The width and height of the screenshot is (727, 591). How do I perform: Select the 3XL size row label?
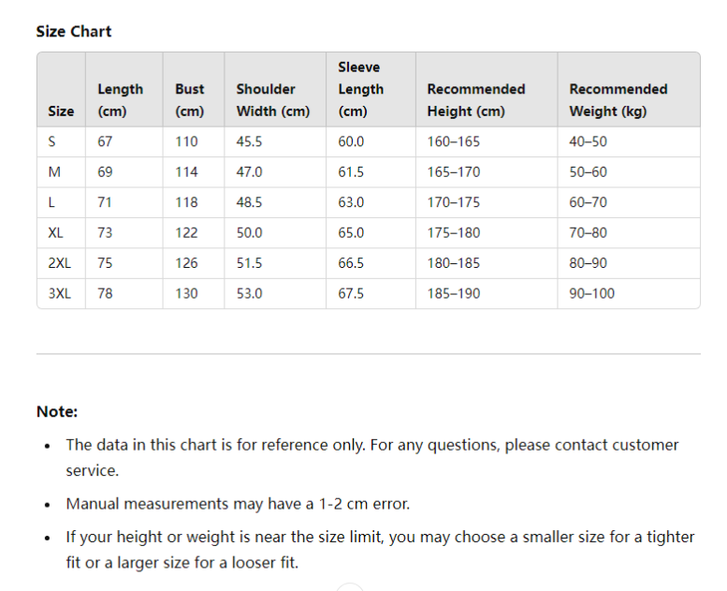click(x=59, y=293)
